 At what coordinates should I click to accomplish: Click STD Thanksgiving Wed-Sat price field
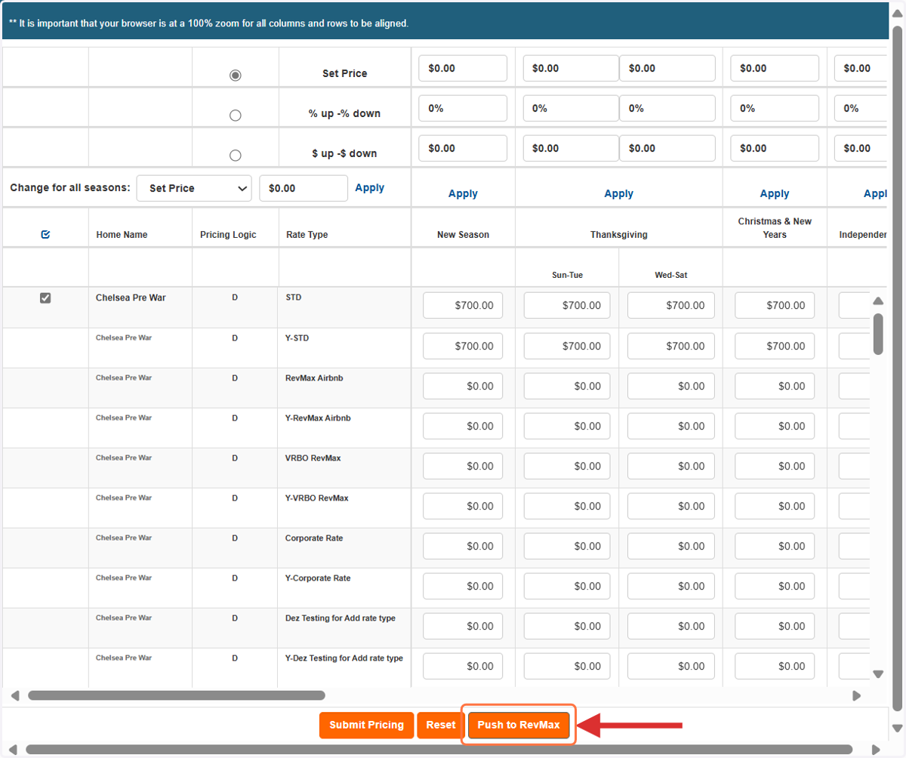coord(671,306)
